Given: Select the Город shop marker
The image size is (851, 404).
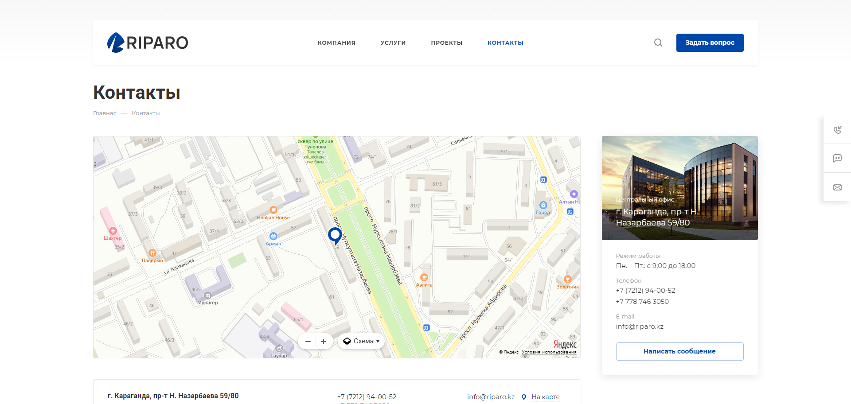Looking at the screenshot, I should coord(543,205).
